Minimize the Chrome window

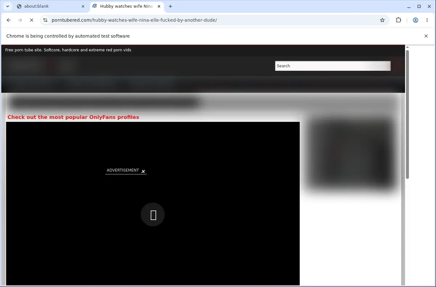tap(409, 6)
